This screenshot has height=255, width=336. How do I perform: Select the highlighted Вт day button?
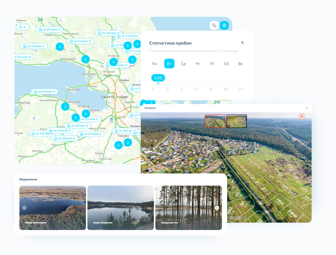tap(169, 64)
